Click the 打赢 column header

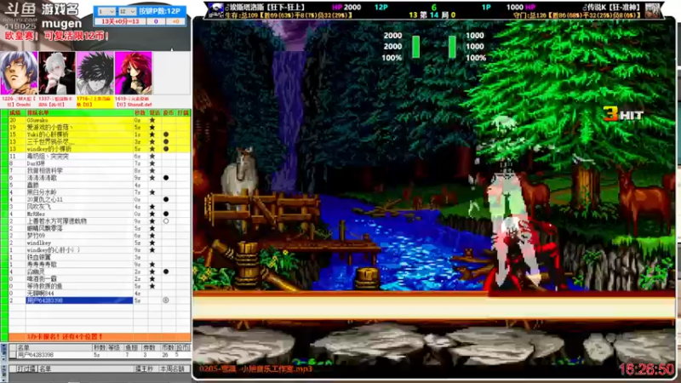click(x=183, y=113)
